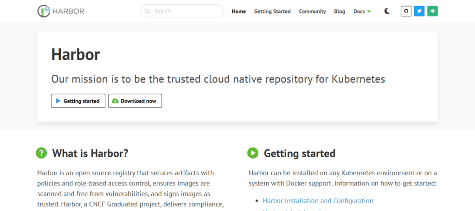This screenshot has height=211, width=475.
Task: Click the 'Getting started' section heading
Action: [x=300, y=153]
